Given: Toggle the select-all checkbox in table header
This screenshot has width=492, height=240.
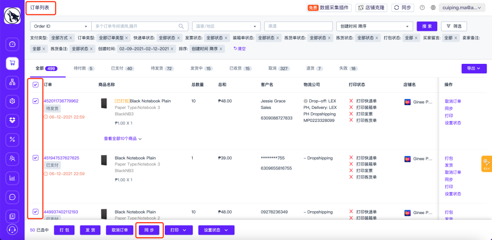Looking at the screenshot, I should (36, 84).
